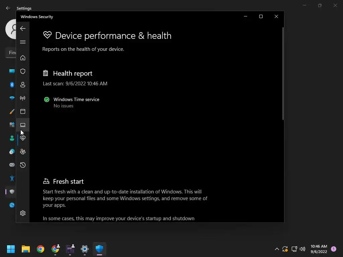
Task: Click Windows Security taskbar shield icon
Action: [99, 249]
